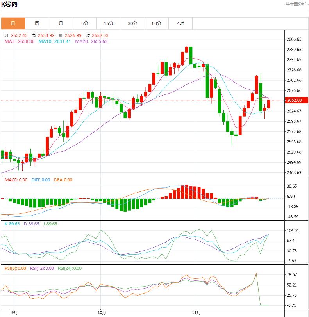Click the DIFF value label

pos(40,180)
